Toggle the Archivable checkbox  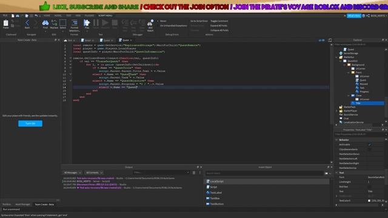pos(369,145)
